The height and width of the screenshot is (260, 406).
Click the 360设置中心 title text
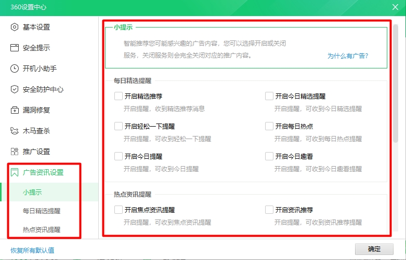pyautogui.click(x=29, y=7)
